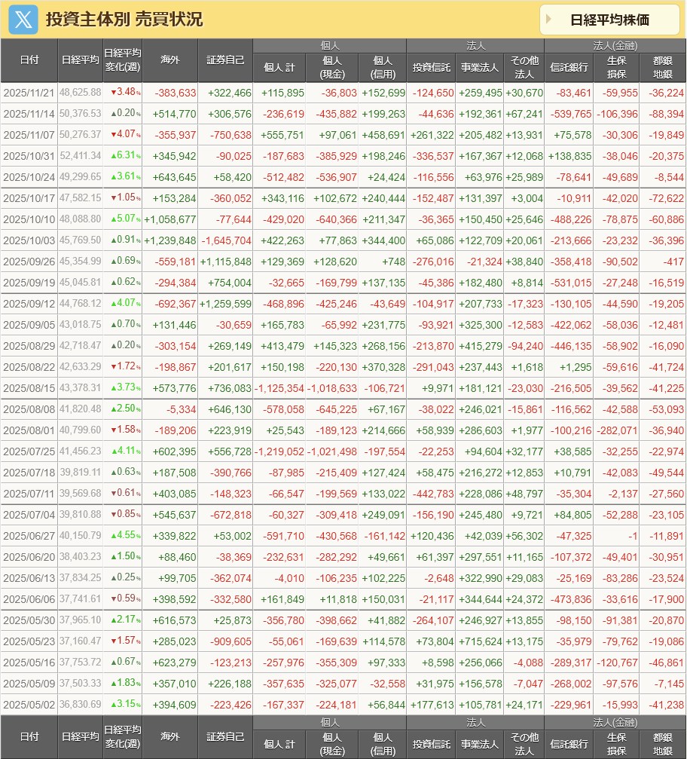Click the green up arrow 3.15% indicator

122,704
